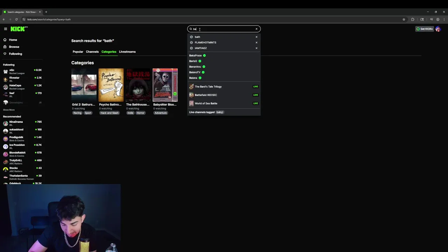Image resolution: width=448 pixels, height=252 pixels.
Task: Remove 'bath' from recent searches
Action: pyautogui.click(x=257, y=37)
